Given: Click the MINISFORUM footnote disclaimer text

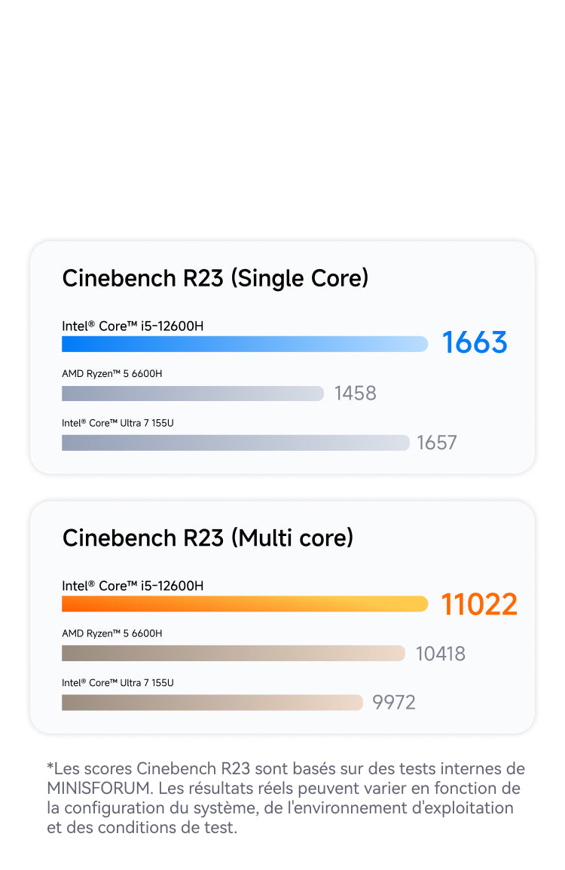Looking at the screenshot, I should [x=285, y=798].
